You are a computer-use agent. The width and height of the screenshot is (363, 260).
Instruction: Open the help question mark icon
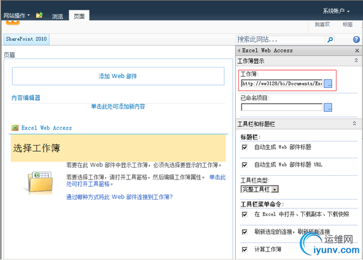[x=356, y=39]
